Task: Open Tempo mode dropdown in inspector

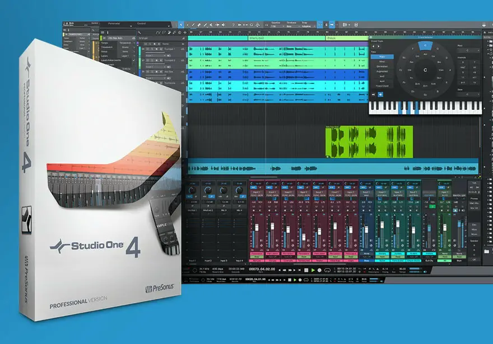Action: point(127,43)
